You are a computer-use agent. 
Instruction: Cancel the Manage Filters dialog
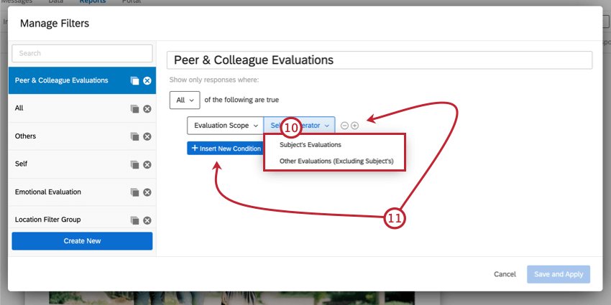505,274
